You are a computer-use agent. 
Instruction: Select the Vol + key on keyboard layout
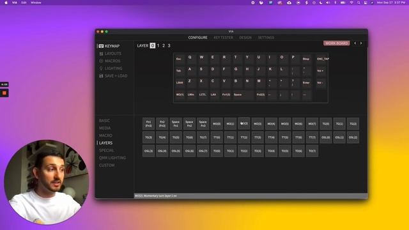(x=321, y=71)
